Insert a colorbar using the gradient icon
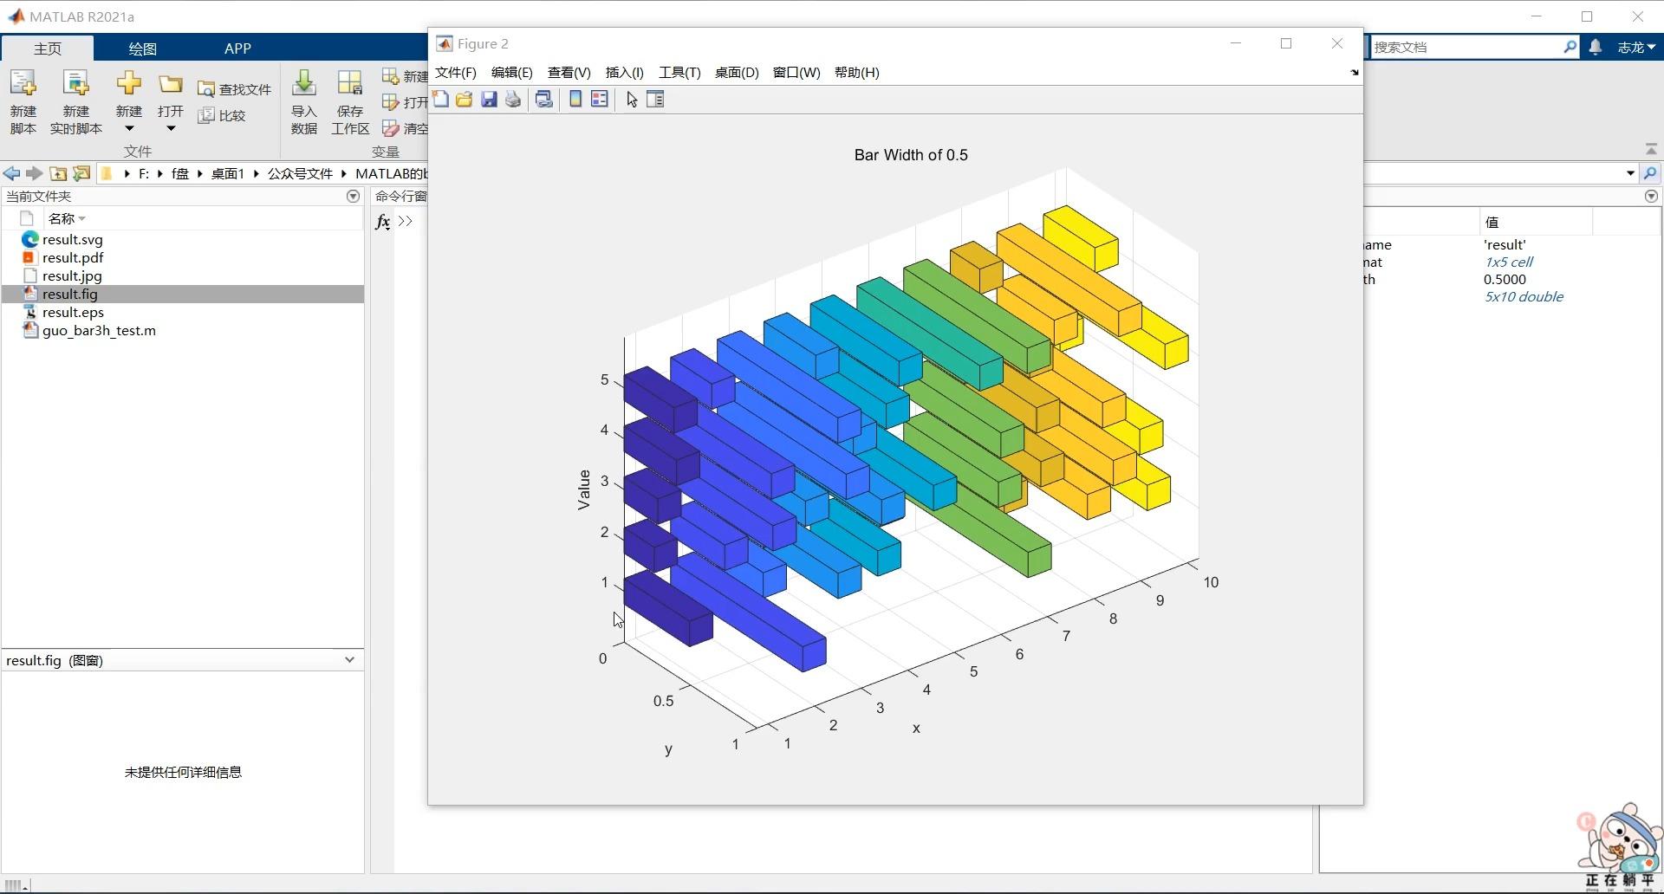 (x=575, y=99)
